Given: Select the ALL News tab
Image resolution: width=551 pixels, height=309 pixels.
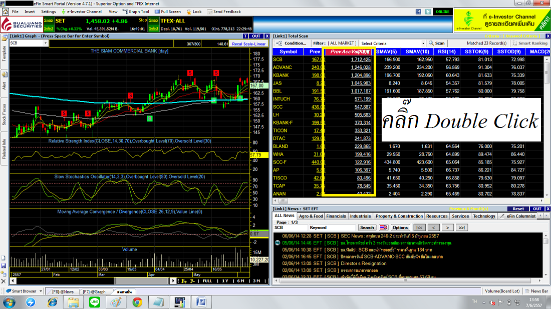Looking at the screenshot, I should [x=285, y=215].
